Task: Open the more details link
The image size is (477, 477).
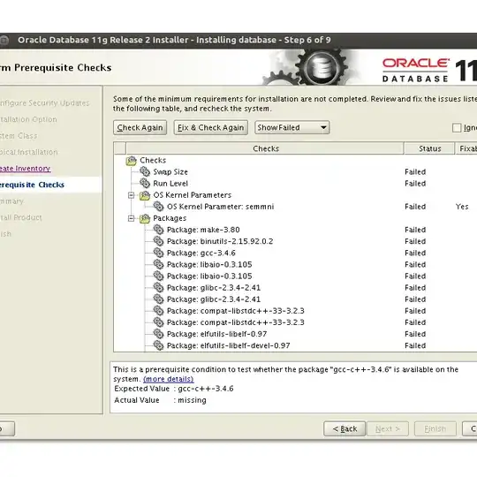Action: 168,379
